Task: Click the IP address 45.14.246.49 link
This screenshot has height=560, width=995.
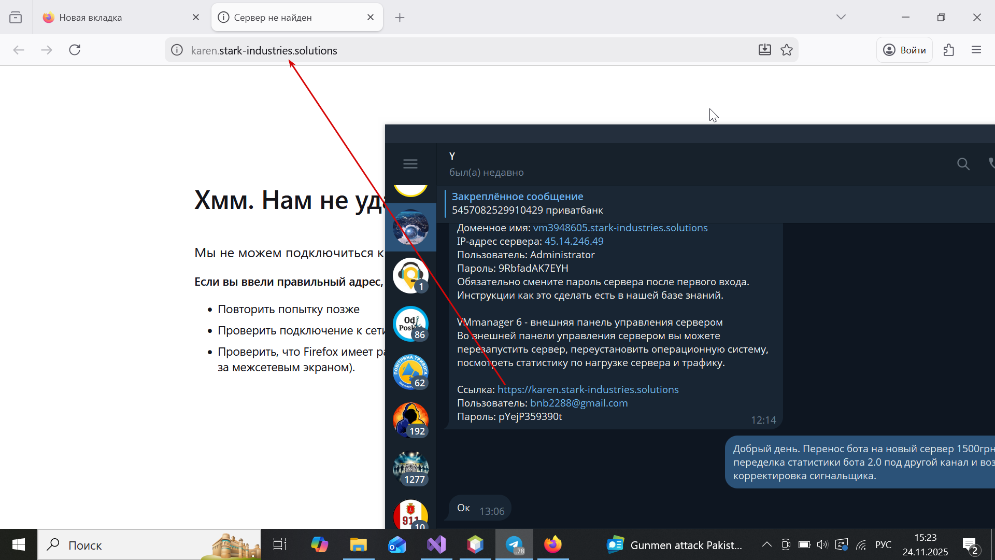Action: coord(574,241)
